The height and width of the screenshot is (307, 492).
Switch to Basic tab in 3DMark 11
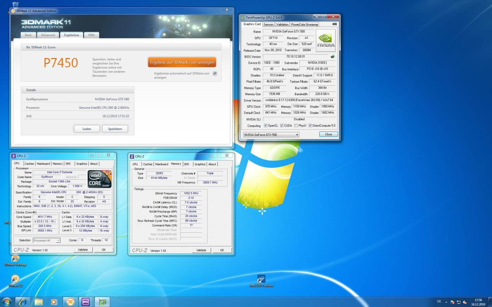[x=28, y=35]
